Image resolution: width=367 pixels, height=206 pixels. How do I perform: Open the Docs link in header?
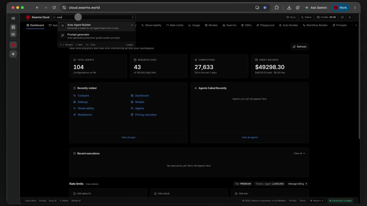point(291,17)
